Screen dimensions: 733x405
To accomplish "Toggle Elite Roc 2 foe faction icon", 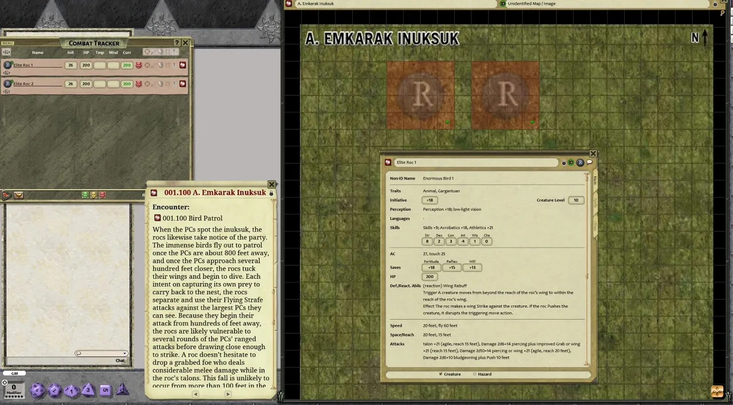I will coord(139,84).
